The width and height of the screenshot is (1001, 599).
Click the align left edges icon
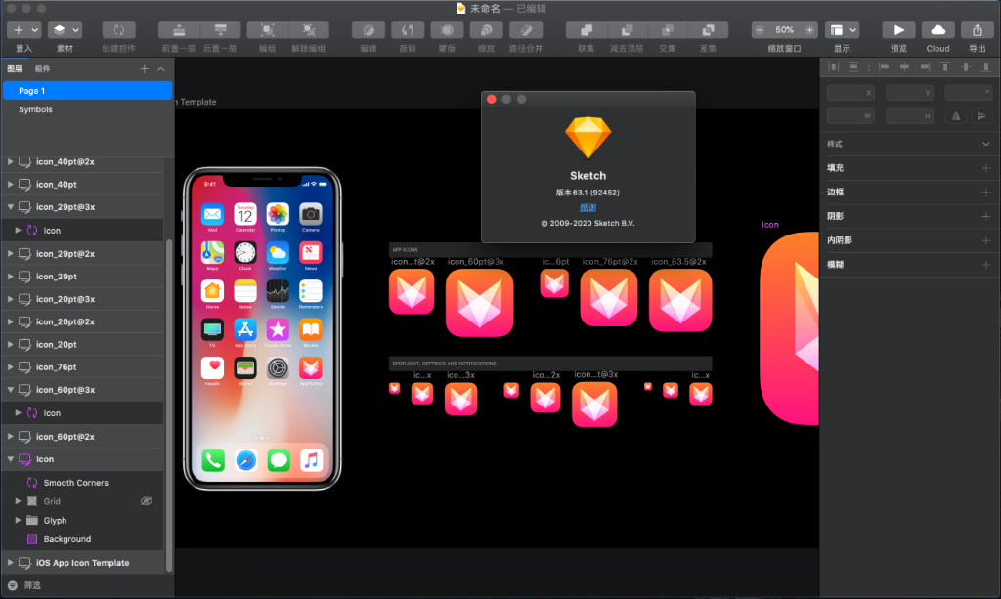884,66
